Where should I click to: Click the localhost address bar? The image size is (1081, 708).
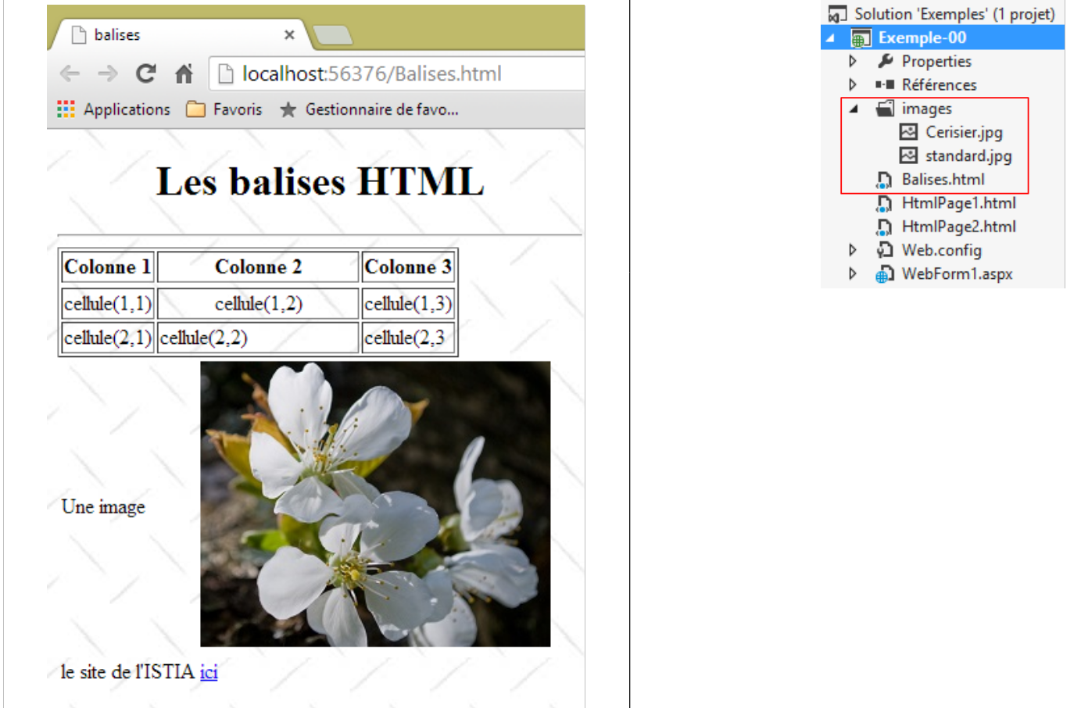pyautogui.click(x=391, y=73)
